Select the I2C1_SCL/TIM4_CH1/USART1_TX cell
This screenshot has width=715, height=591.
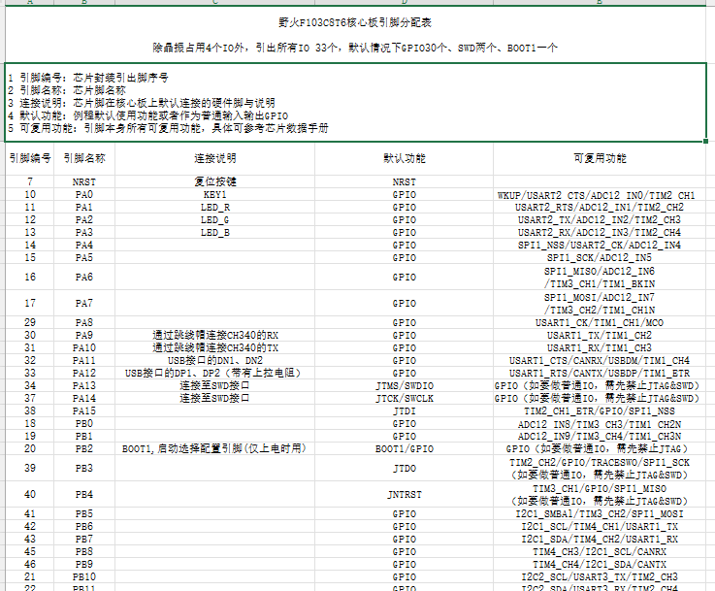tap(600, 526)
